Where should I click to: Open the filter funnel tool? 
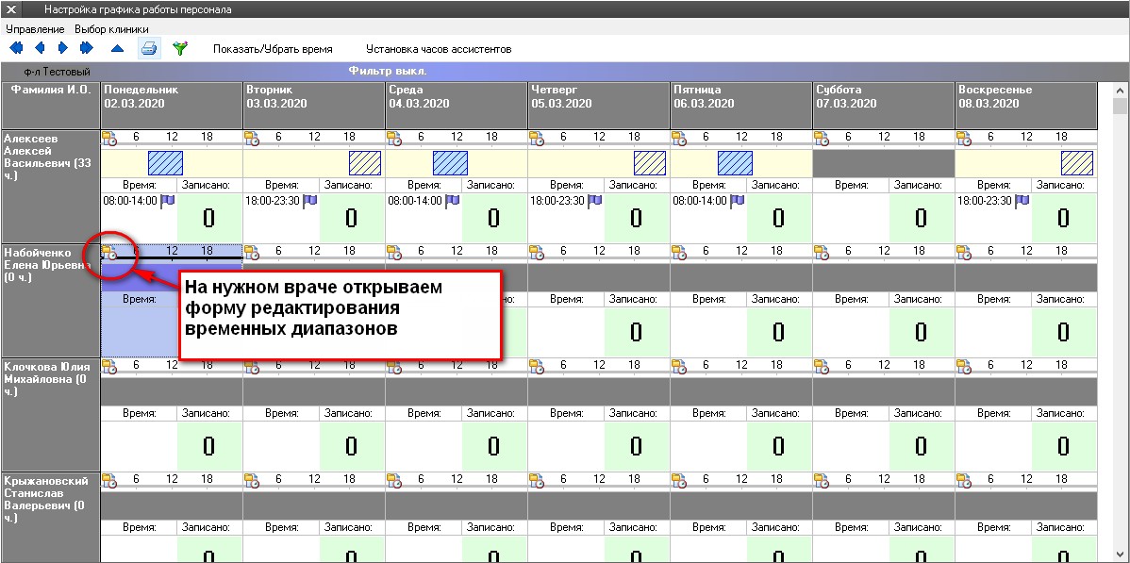(x=180, y=48)
